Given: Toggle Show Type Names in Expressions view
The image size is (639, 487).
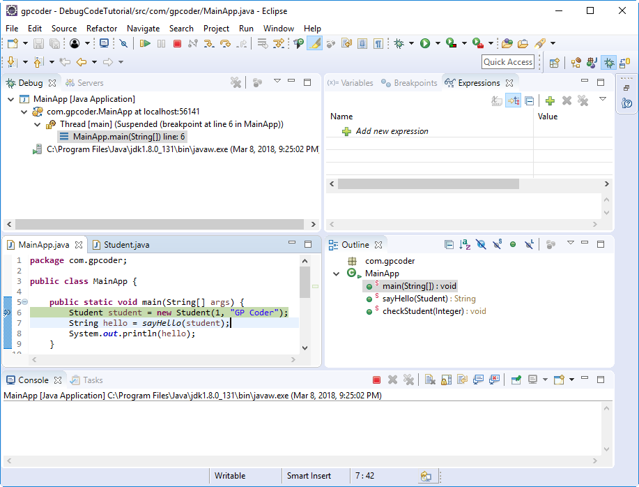Looking at the screenshot, I should tap(496, 100).
